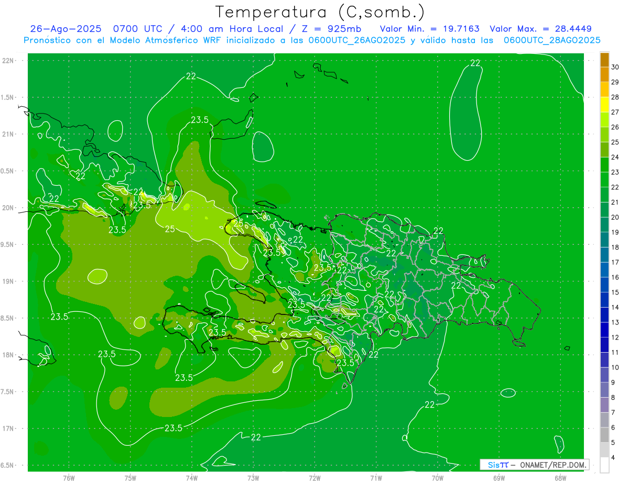Click the "17N" latitude axis label
629x485 pixels.
[x=8, y=428]
